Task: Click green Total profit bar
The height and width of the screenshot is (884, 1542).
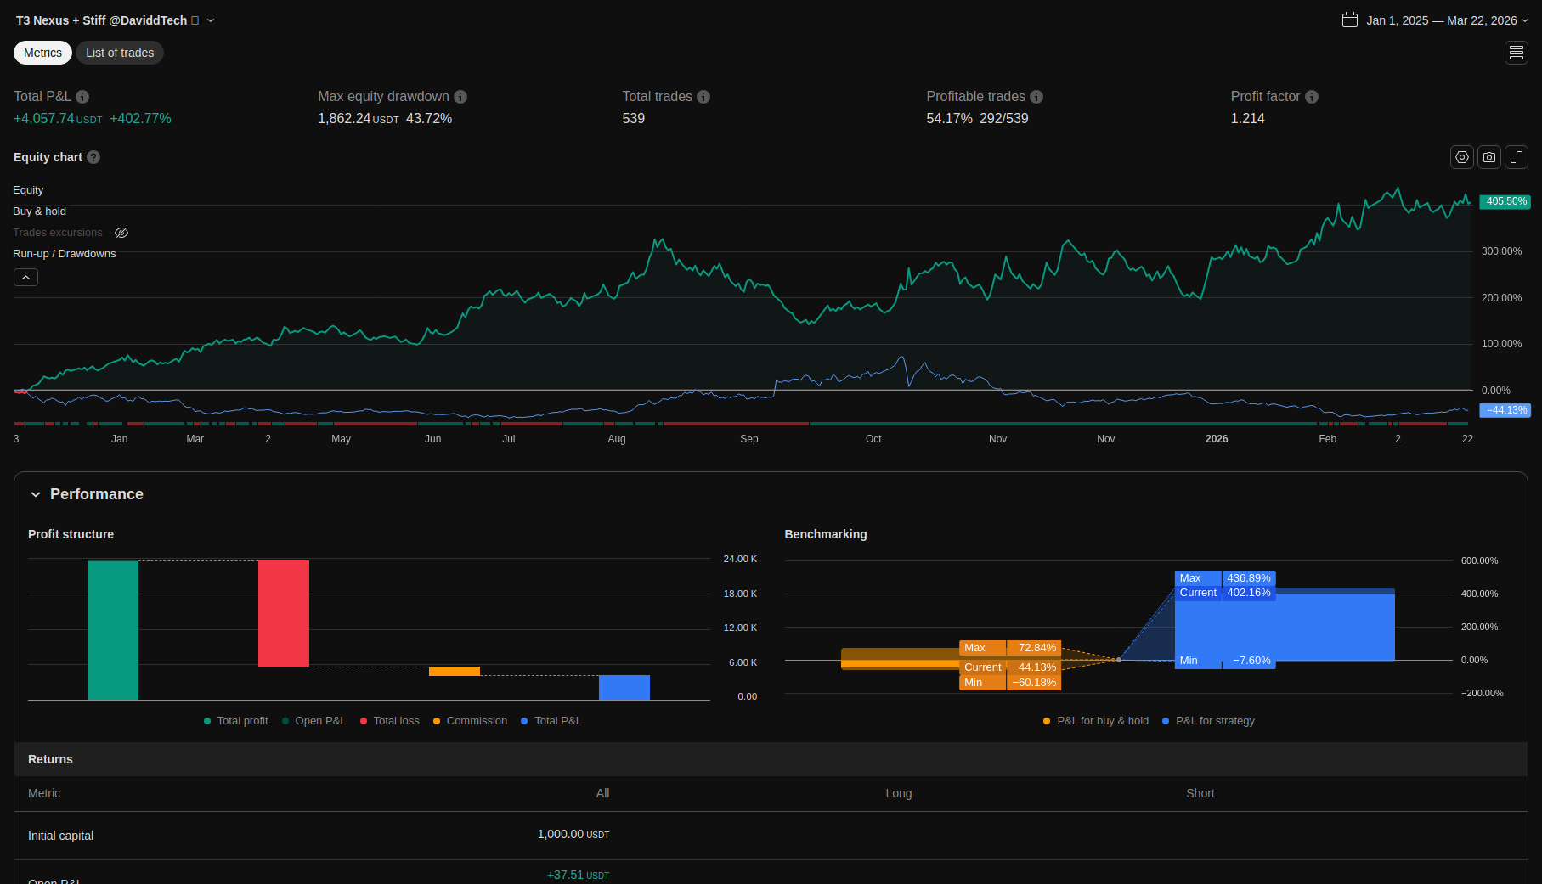Action: click(x=113, y=629)
